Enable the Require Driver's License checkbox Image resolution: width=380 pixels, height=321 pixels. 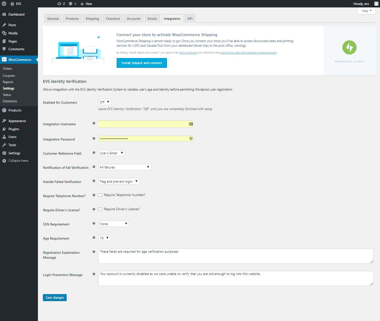[x=100, y=209]
